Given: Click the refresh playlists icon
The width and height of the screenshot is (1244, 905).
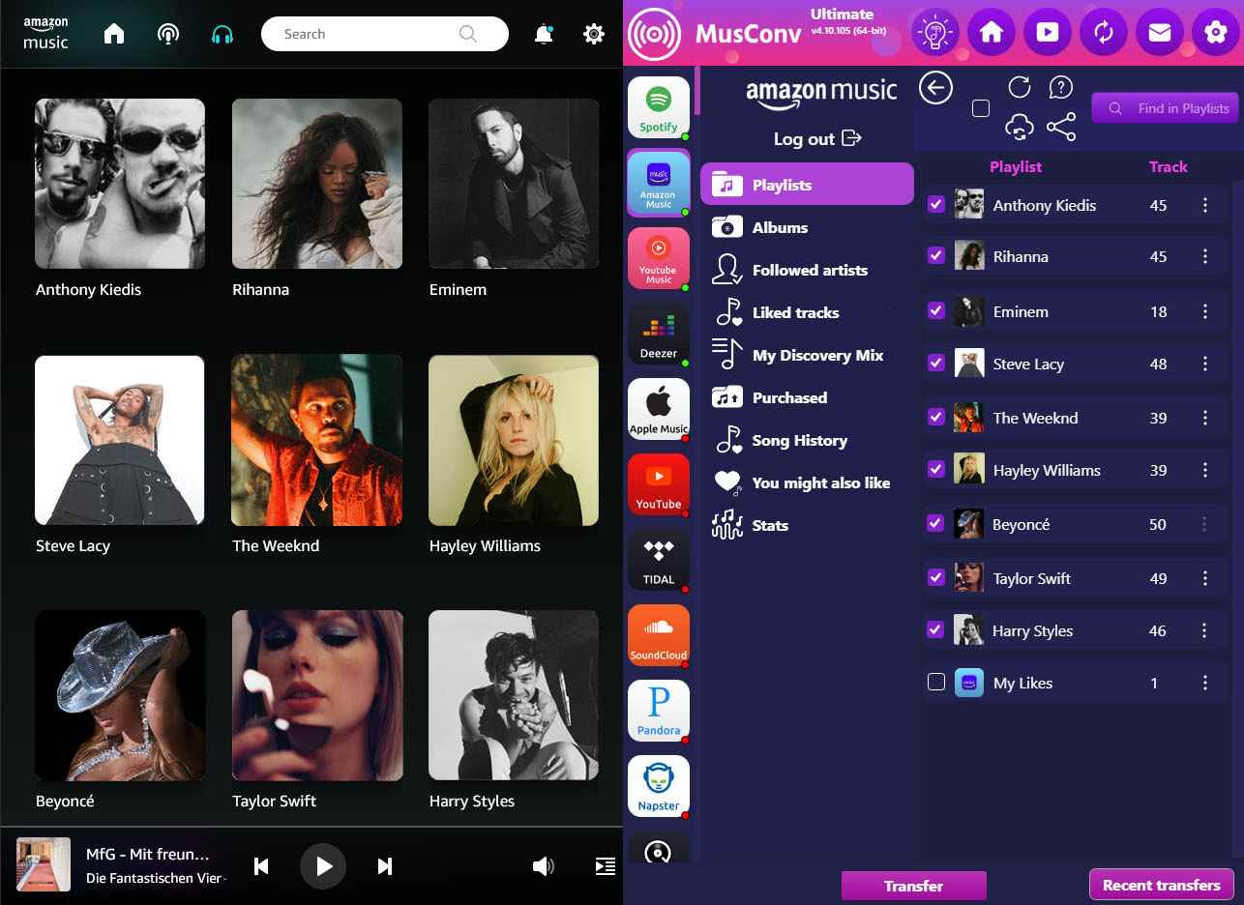Looking at the screenshot, I should click(1020, 87).
